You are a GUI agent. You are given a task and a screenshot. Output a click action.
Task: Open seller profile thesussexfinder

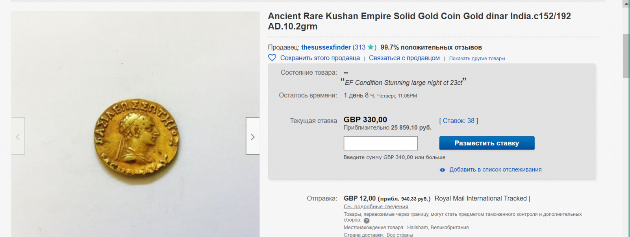pos(326,47)
